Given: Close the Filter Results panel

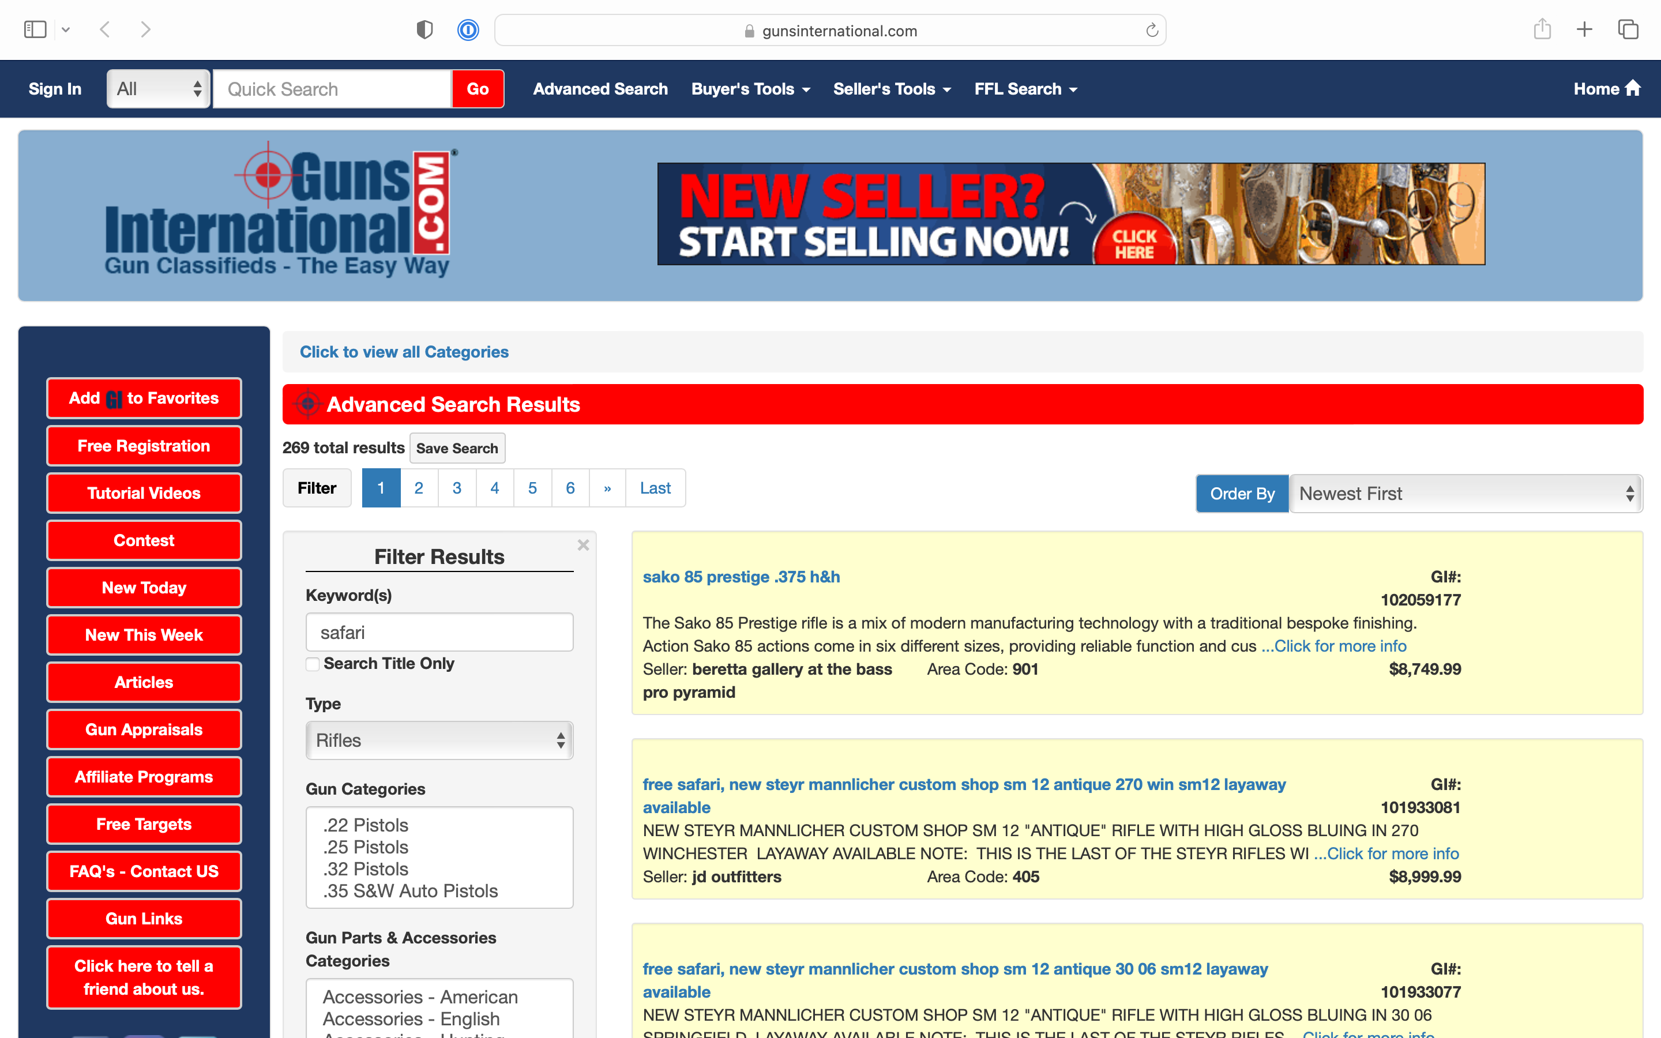Looking at the screenshot, I should click(x=584, y=545).
